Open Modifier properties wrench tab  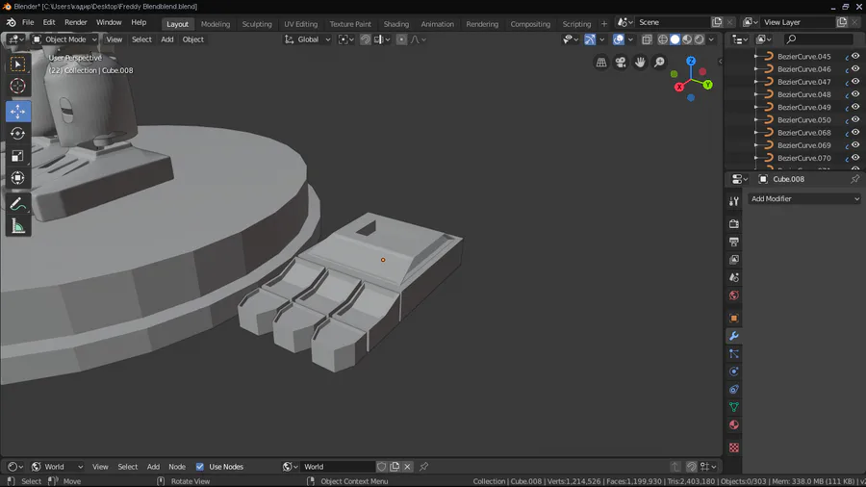coord(734,336)
